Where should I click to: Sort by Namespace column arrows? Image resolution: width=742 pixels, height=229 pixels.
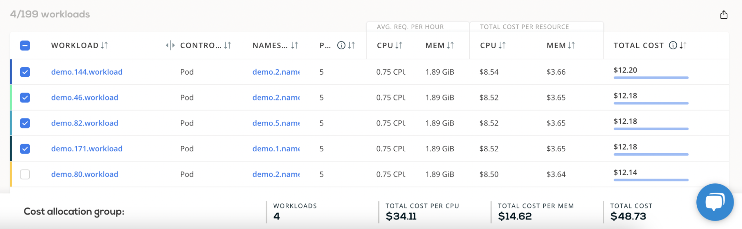coord(294,45)
